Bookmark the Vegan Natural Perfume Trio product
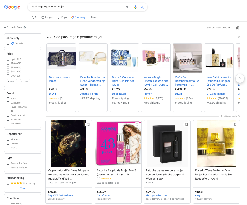 tap(88, 125)
